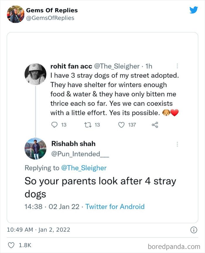This screenshot has height=253, width=205.
Task: Click the Twitter bird logo icon
Action: pyautogui.click(x=194, y=10)
